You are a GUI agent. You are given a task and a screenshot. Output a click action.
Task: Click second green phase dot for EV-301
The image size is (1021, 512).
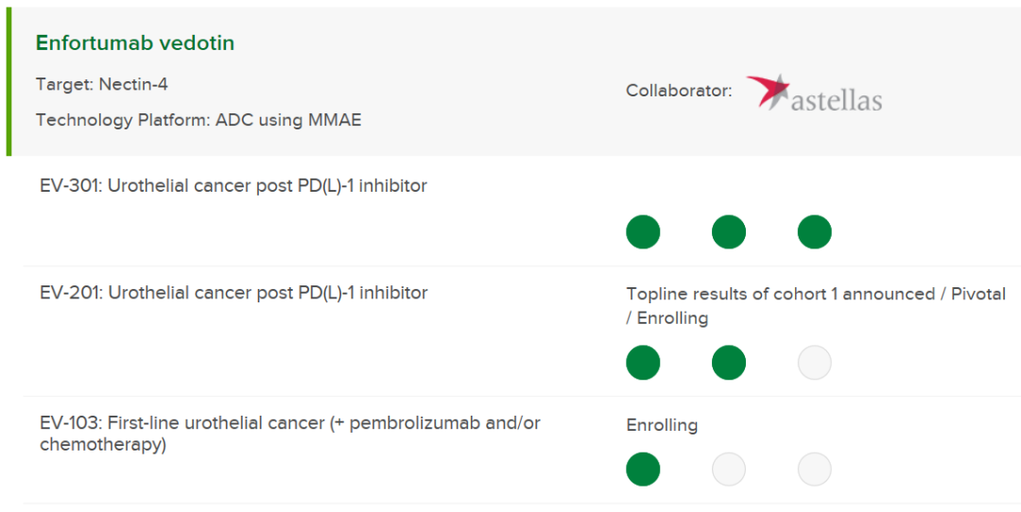(729, 231)
